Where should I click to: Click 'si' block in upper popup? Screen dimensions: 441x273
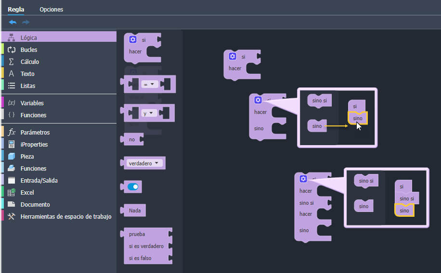coord(357,106)
